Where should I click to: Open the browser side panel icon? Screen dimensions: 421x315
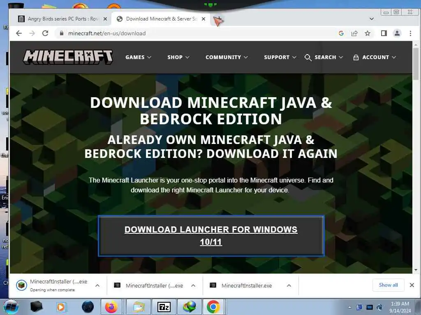point(384,33)
